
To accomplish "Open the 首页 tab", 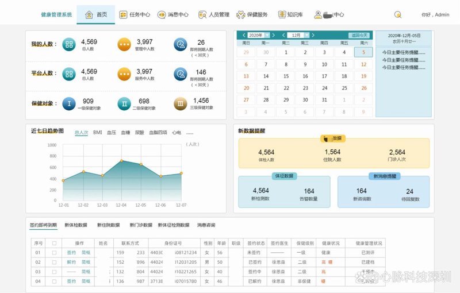I will [x=95, y=15].
